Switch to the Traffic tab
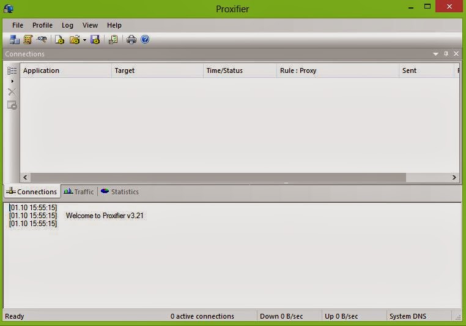 pyautogui.click(x=79, y=192)
